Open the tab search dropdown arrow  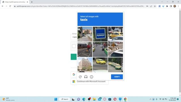coord(162,2)
